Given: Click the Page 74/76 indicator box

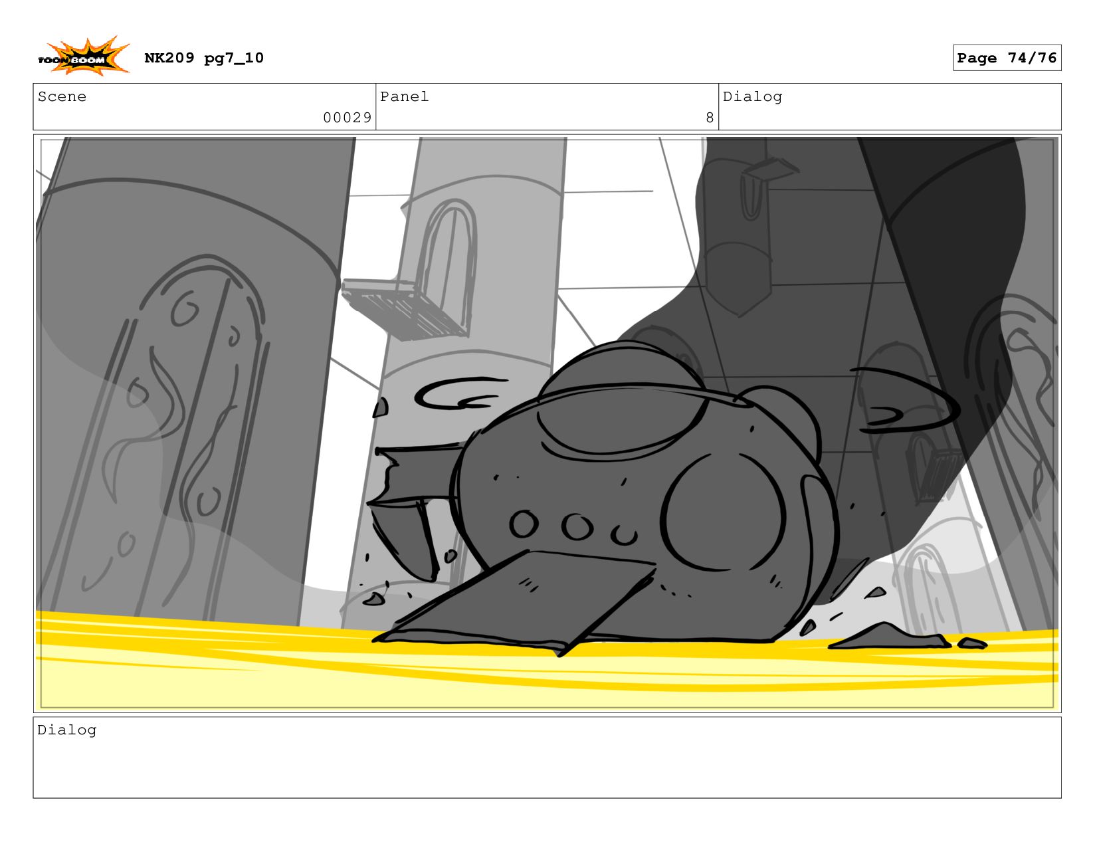Looking at the screenshot, I should tap(1007, 58).
